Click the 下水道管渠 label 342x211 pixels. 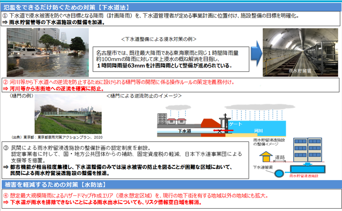coord(263,167)
